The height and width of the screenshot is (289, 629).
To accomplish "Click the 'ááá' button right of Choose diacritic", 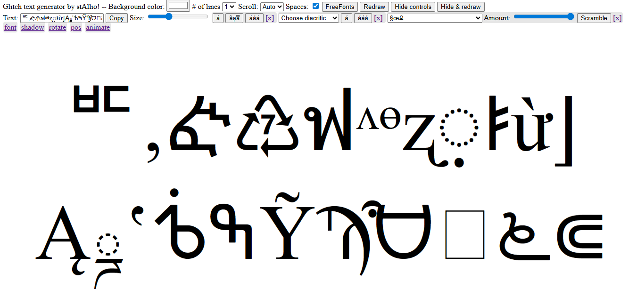I will coord(362,18).
